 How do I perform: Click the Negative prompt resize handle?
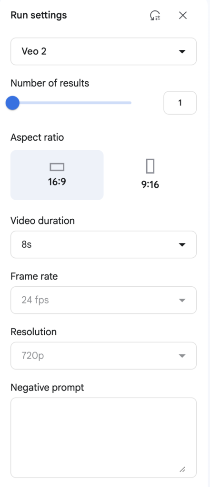pyautogui.click(x=183, y=469)
